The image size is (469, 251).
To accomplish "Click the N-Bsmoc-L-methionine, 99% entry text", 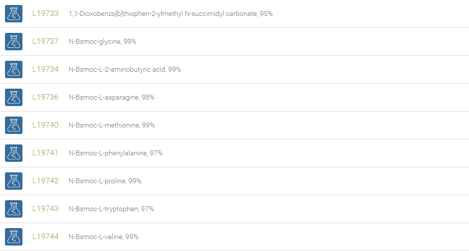I will (x=112, y=125).
